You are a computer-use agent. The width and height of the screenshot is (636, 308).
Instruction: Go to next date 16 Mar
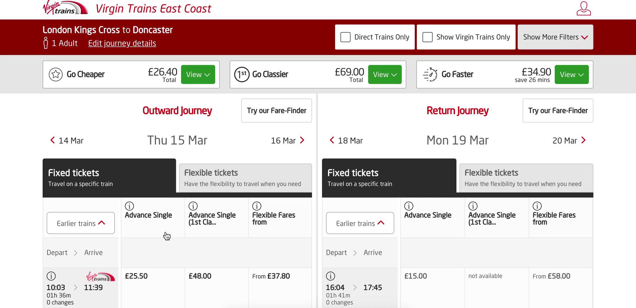(288, 140)
